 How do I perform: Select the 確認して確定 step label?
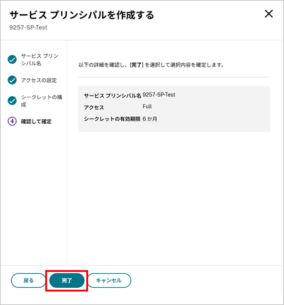(x=36, y=121)
